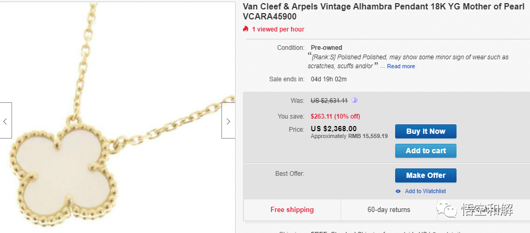Click the 1 viewed per hour text

click(278, 29)
